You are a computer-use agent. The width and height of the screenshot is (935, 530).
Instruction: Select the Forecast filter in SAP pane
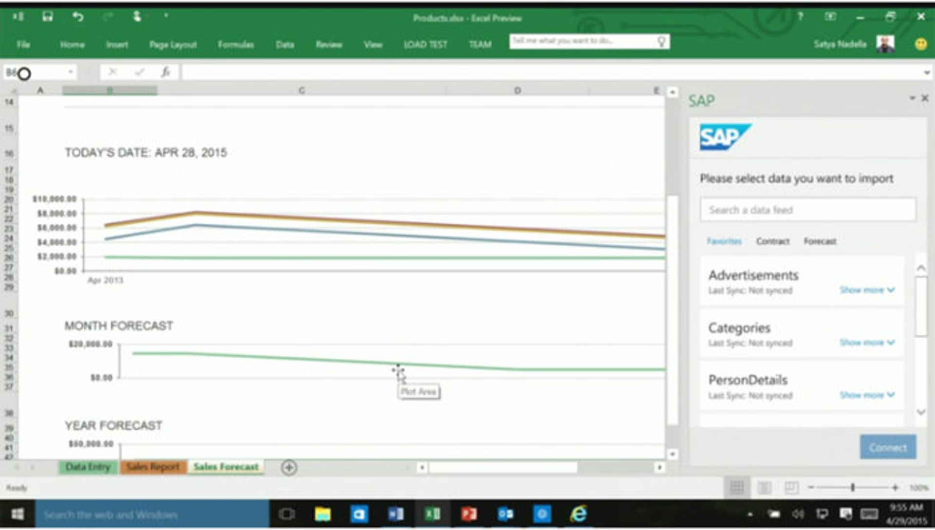[820, 241]
